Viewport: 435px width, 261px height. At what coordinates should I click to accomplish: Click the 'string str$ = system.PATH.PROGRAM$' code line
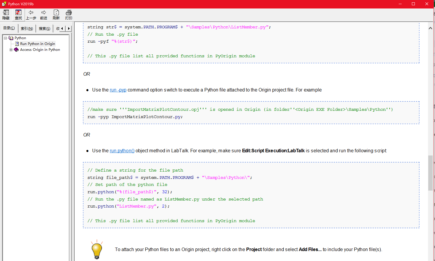click(x=179, y=27)
